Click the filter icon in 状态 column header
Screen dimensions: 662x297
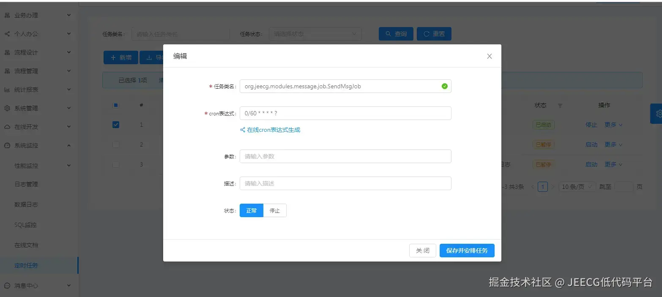pyautogui.click(x=560, y=106)
